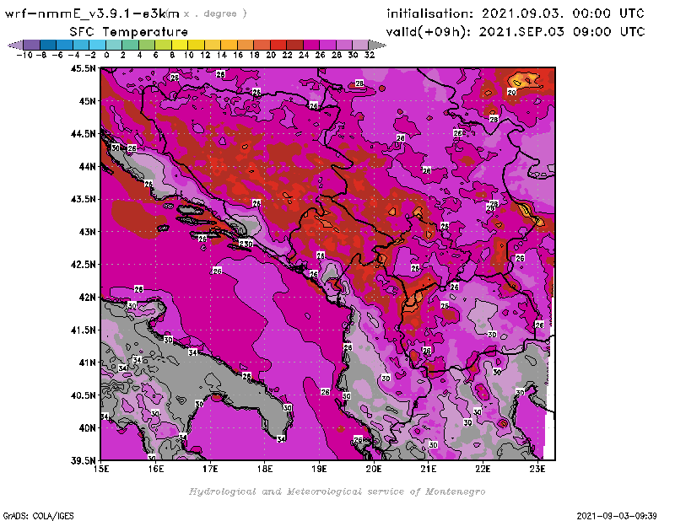Pick the cyan legend swatch between -2 and 0
The width and height of the screenshot is (675, 521).
coord(97,45)
